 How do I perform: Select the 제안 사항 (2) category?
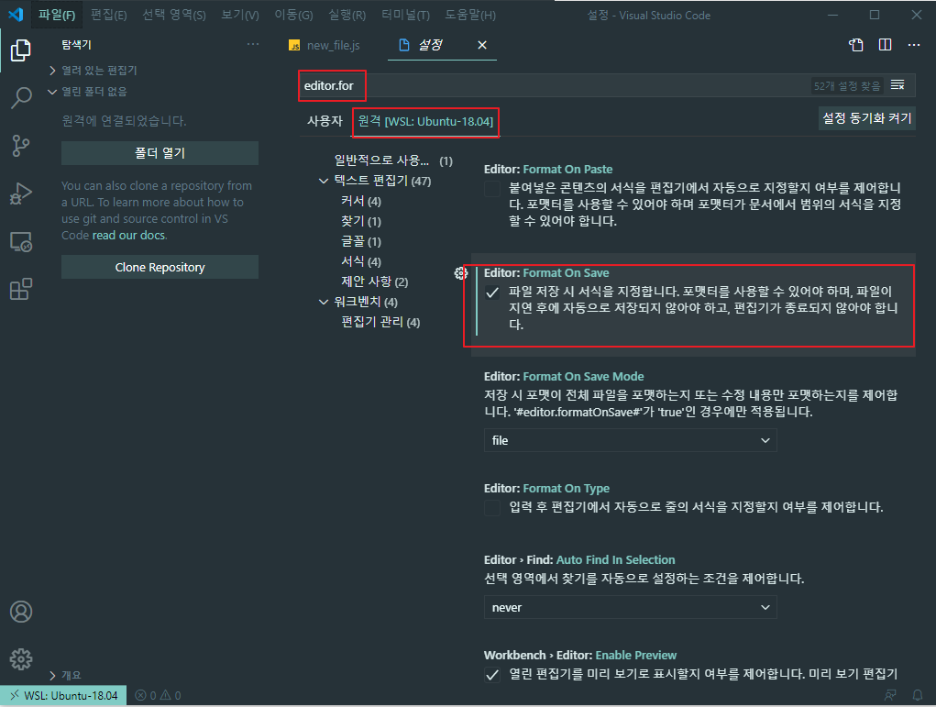(374, 282)
